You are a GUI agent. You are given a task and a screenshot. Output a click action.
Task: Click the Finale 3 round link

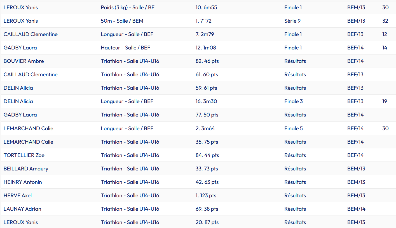click(293, 101)
